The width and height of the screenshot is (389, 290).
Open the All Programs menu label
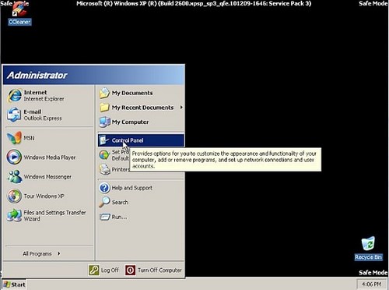37,253
